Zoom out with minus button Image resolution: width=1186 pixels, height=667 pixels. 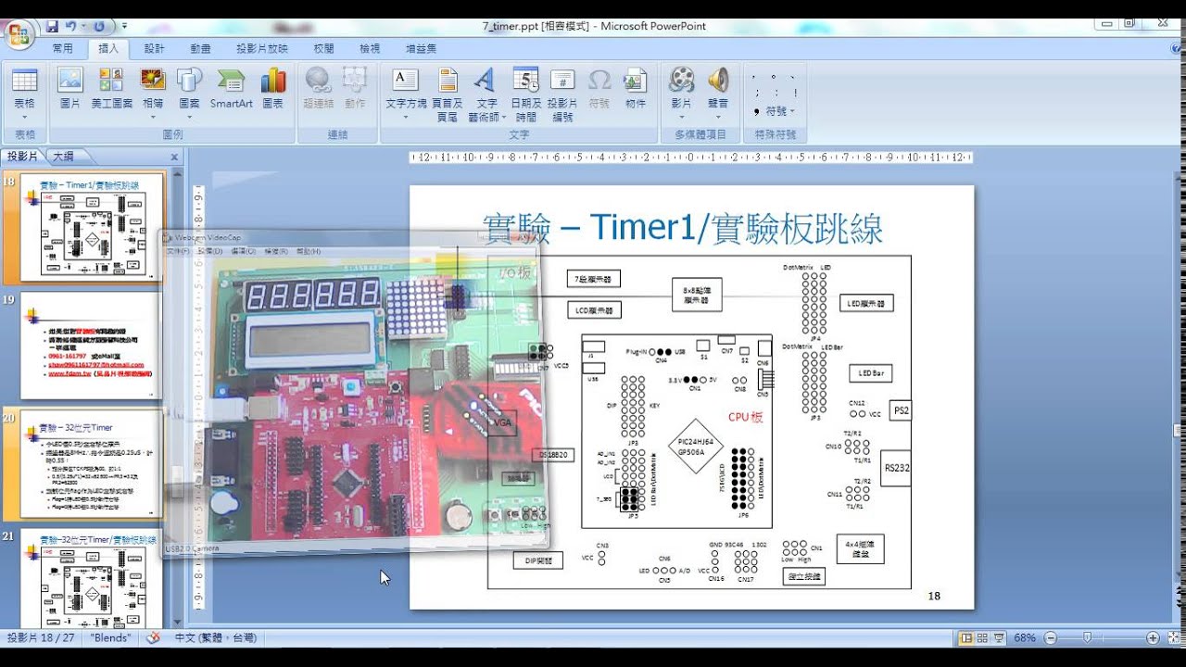click(1050, 638)
